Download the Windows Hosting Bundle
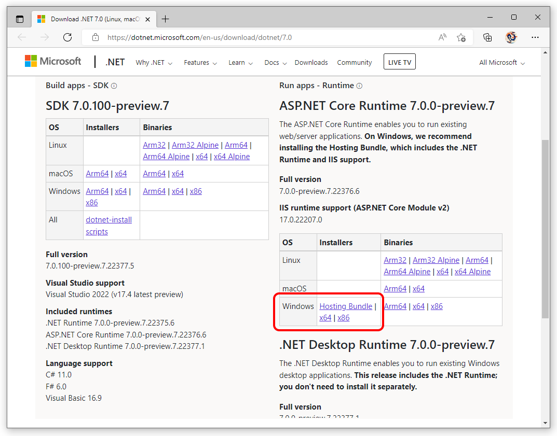 click(346, 306)
